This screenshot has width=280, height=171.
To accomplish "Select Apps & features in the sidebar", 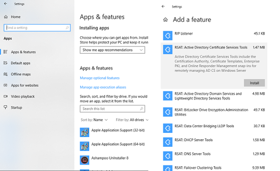I will coord(23,52).
